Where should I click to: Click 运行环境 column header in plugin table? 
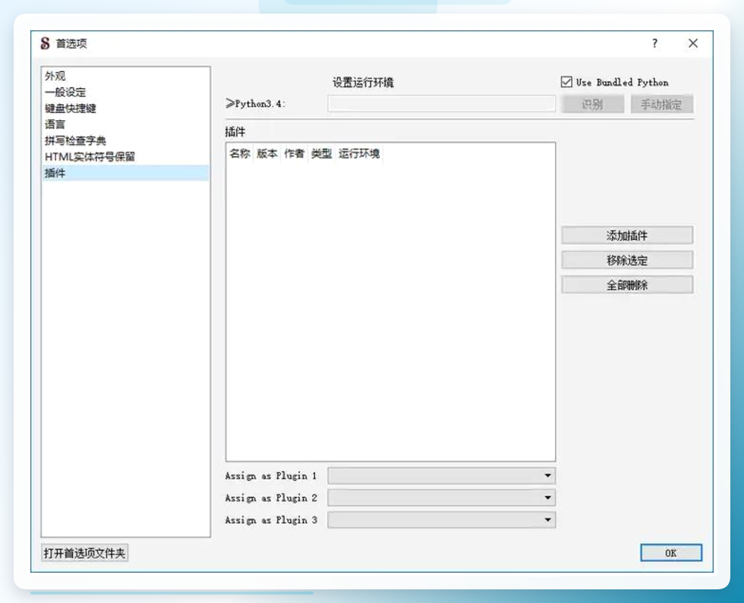(x=359, y=153)
